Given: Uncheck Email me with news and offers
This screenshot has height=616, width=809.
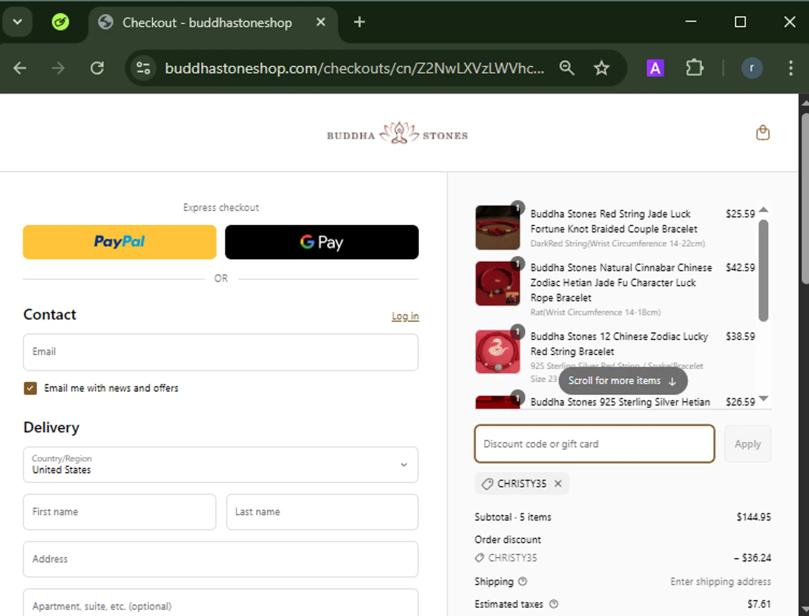Looking at the screenshot, I should coord(30,388).
